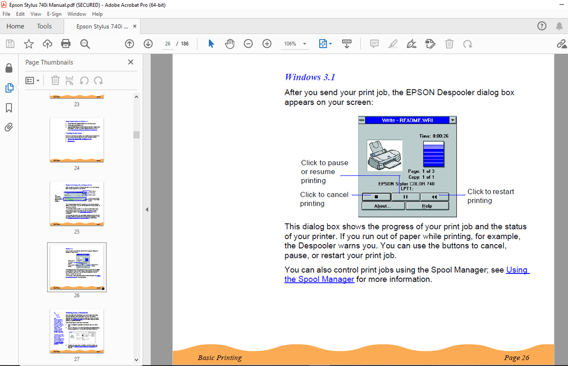The image size is (568, 366).
Task: Open the E-Sign menu
Action: tap(54, 14)
